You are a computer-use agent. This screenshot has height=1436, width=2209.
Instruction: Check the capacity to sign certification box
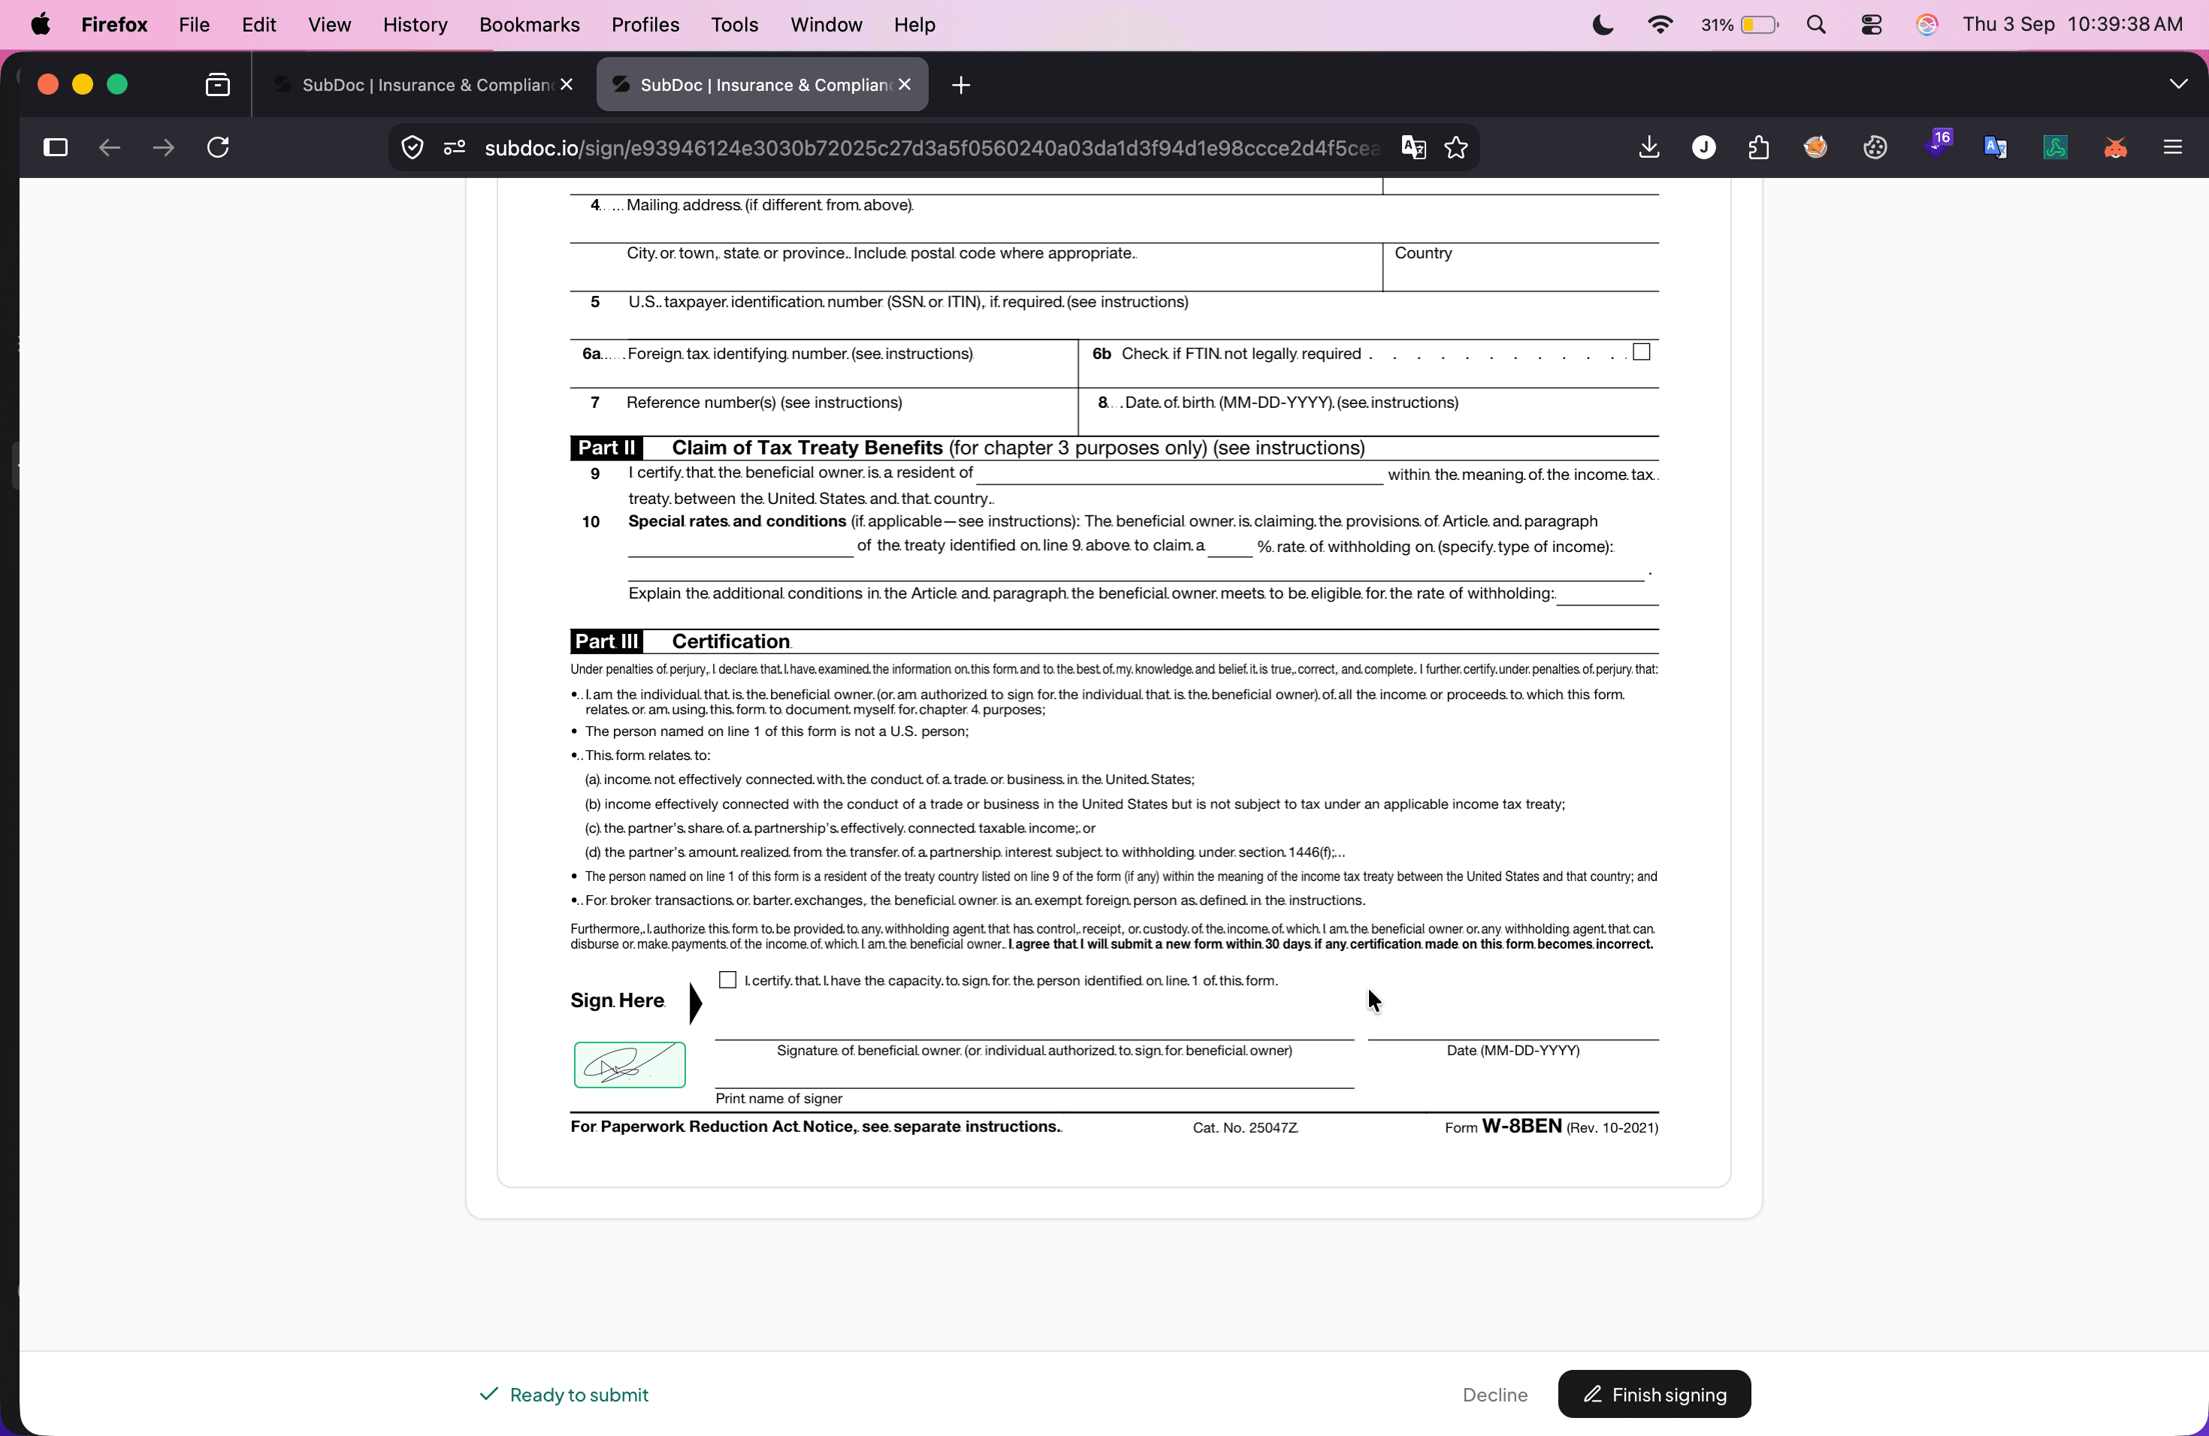(727, 979)
